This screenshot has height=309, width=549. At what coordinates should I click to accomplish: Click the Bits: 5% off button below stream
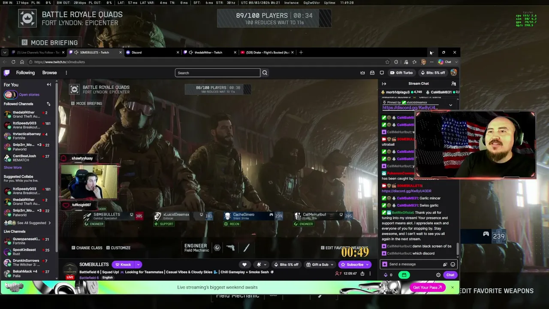287,265
